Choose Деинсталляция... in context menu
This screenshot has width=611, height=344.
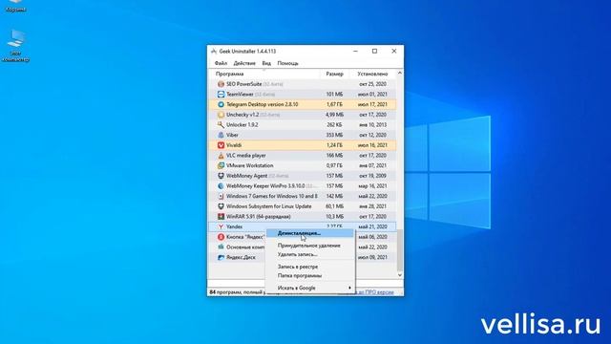310,233
